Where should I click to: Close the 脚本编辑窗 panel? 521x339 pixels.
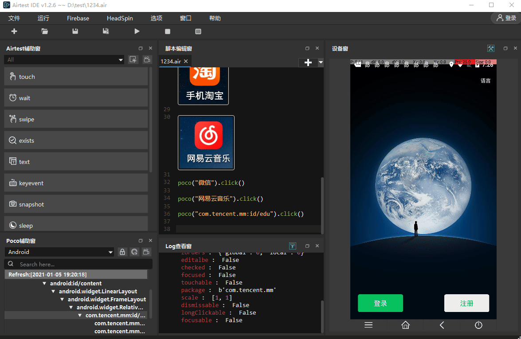pyautogui.click(x=317, y=48)
